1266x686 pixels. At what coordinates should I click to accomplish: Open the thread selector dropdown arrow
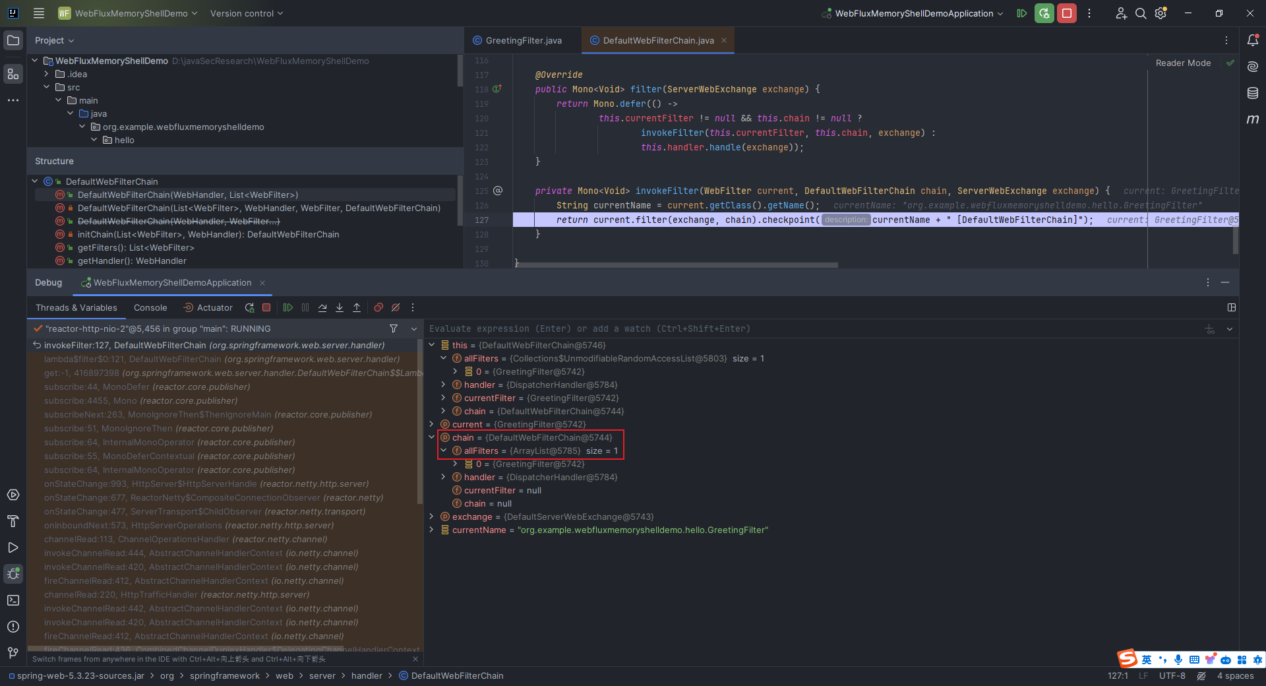[414, 328]
